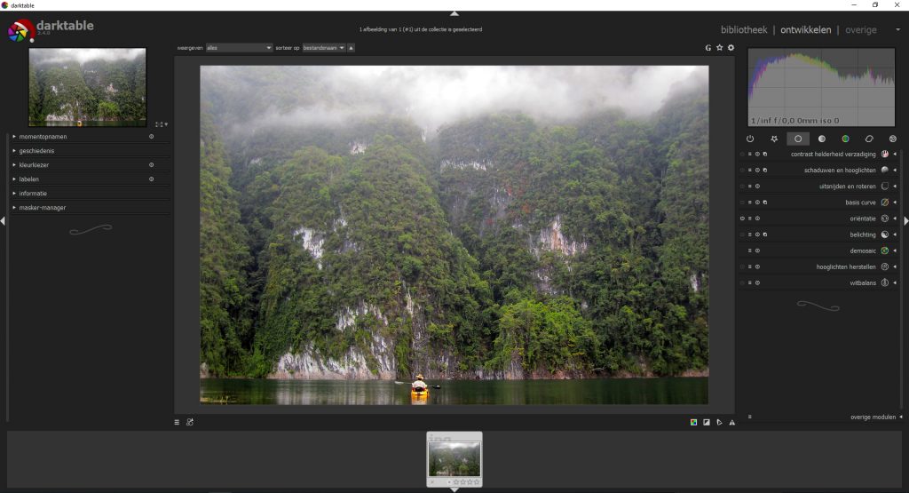
Task: Click circular icon on momentopnamen row
Action: point(151,137)
